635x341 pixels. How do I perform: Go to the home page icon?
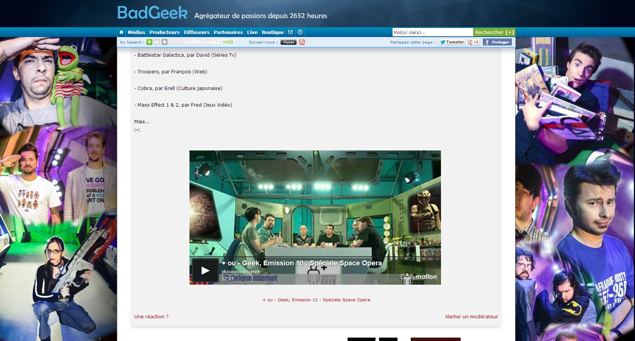click(x=121, y=33)
